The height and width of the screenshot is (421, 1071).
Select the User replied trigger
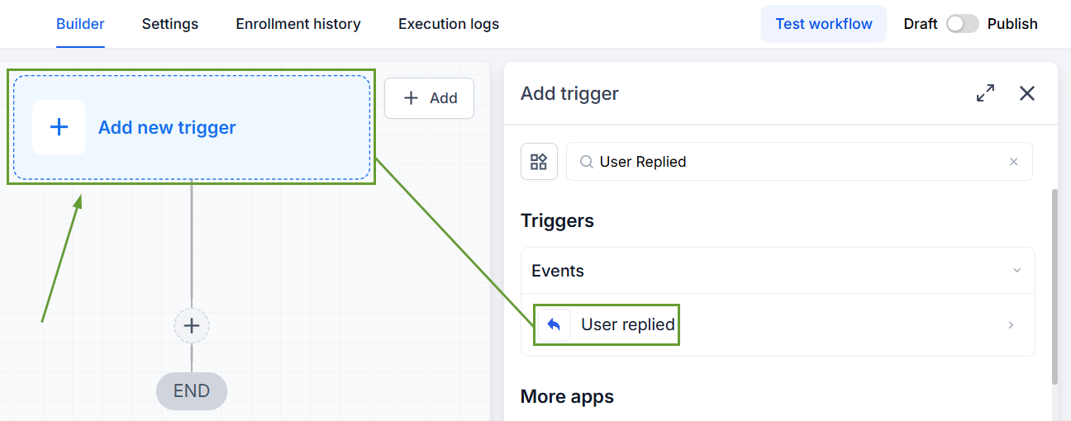point(778,325)
